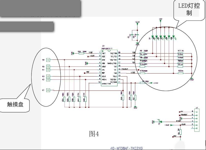Click the GND symbol below the capacitors

point(137,44)
